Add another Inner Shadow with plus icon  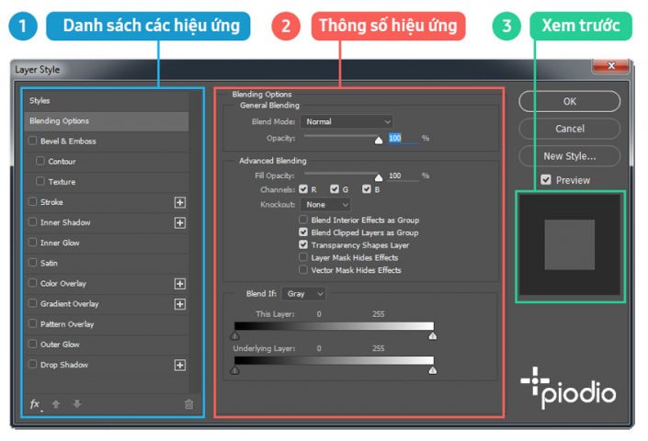coord(180,223)
